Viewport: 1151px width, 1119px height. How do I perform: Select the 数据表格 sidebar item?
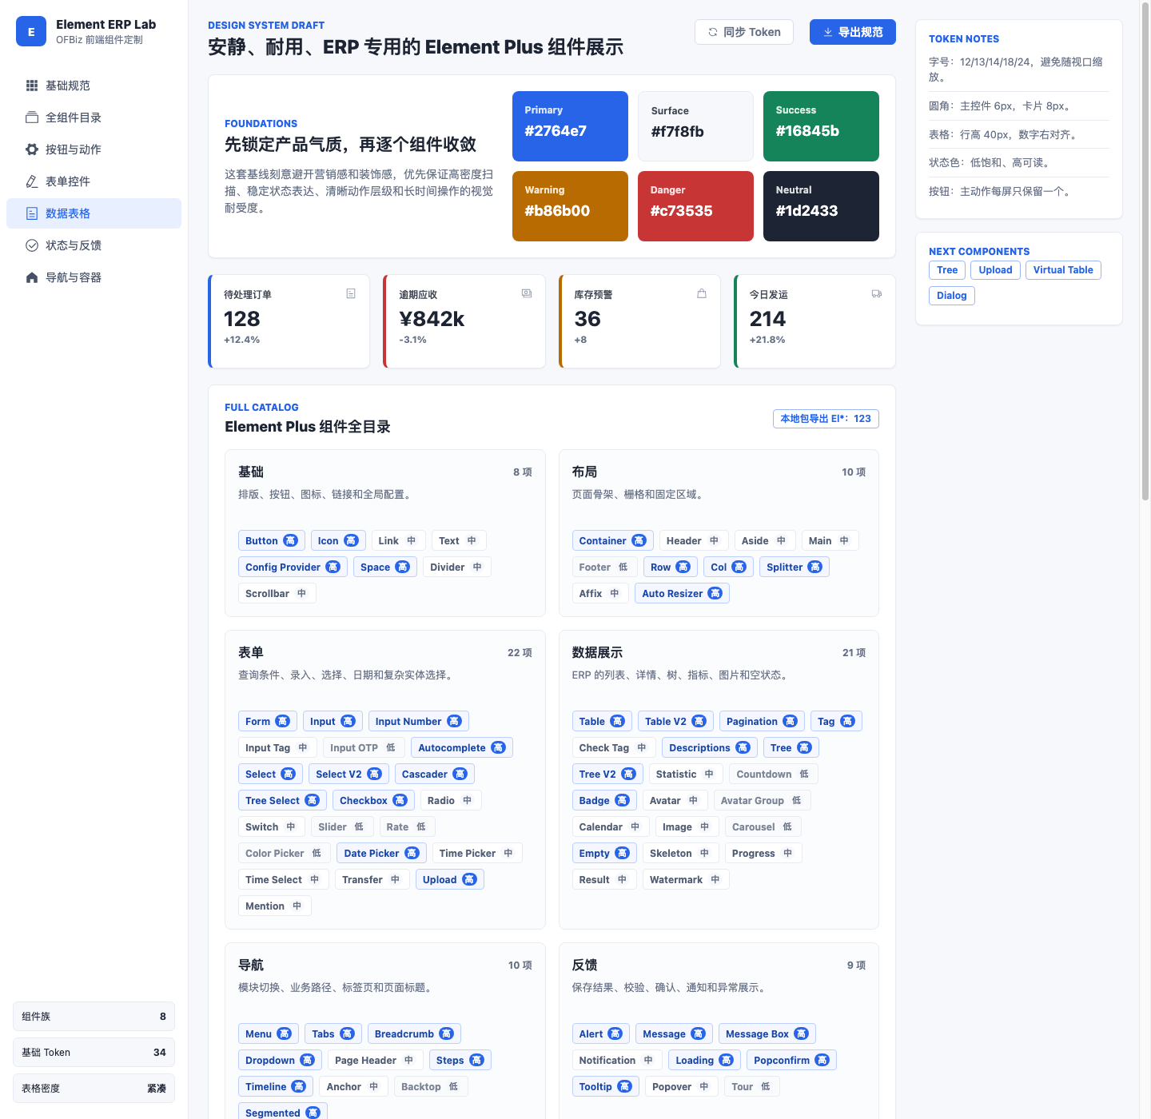[x=94, y=213]
